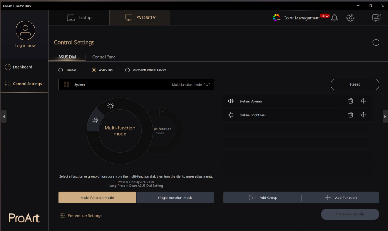Click the Dashboard pie chart icon
The image size is (388, 231).
8,67
